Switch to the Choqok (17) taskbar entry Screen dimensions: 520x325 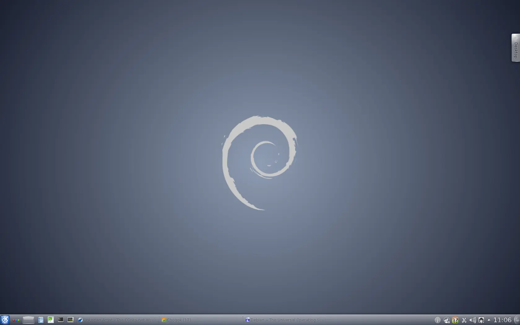pos(201,320)
